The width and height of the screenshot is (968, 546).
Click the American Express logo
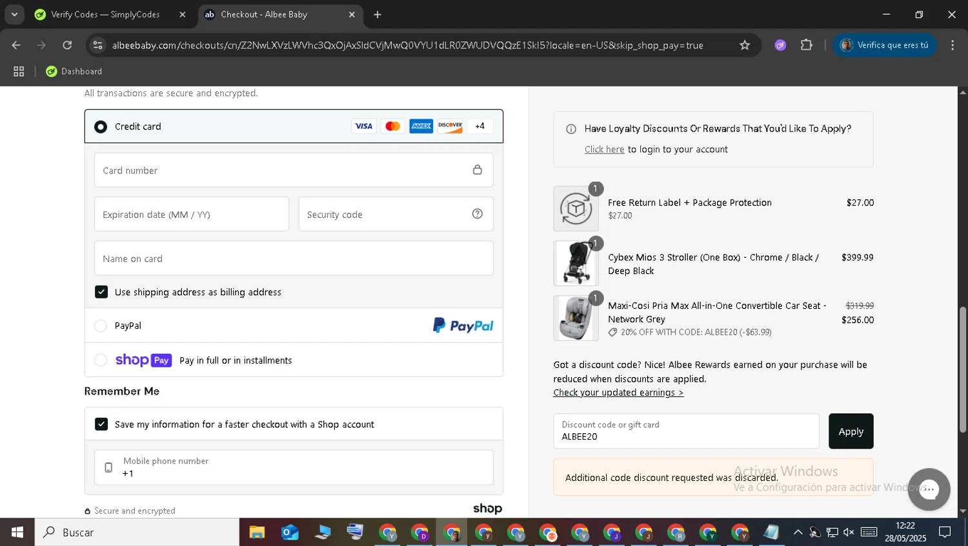click(421, 126)
